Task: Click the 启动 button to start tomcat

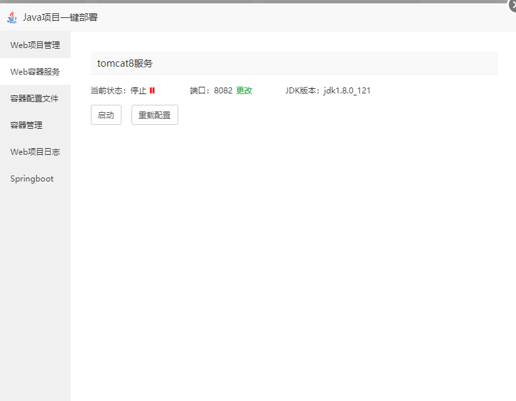Action: pos(106,115)
